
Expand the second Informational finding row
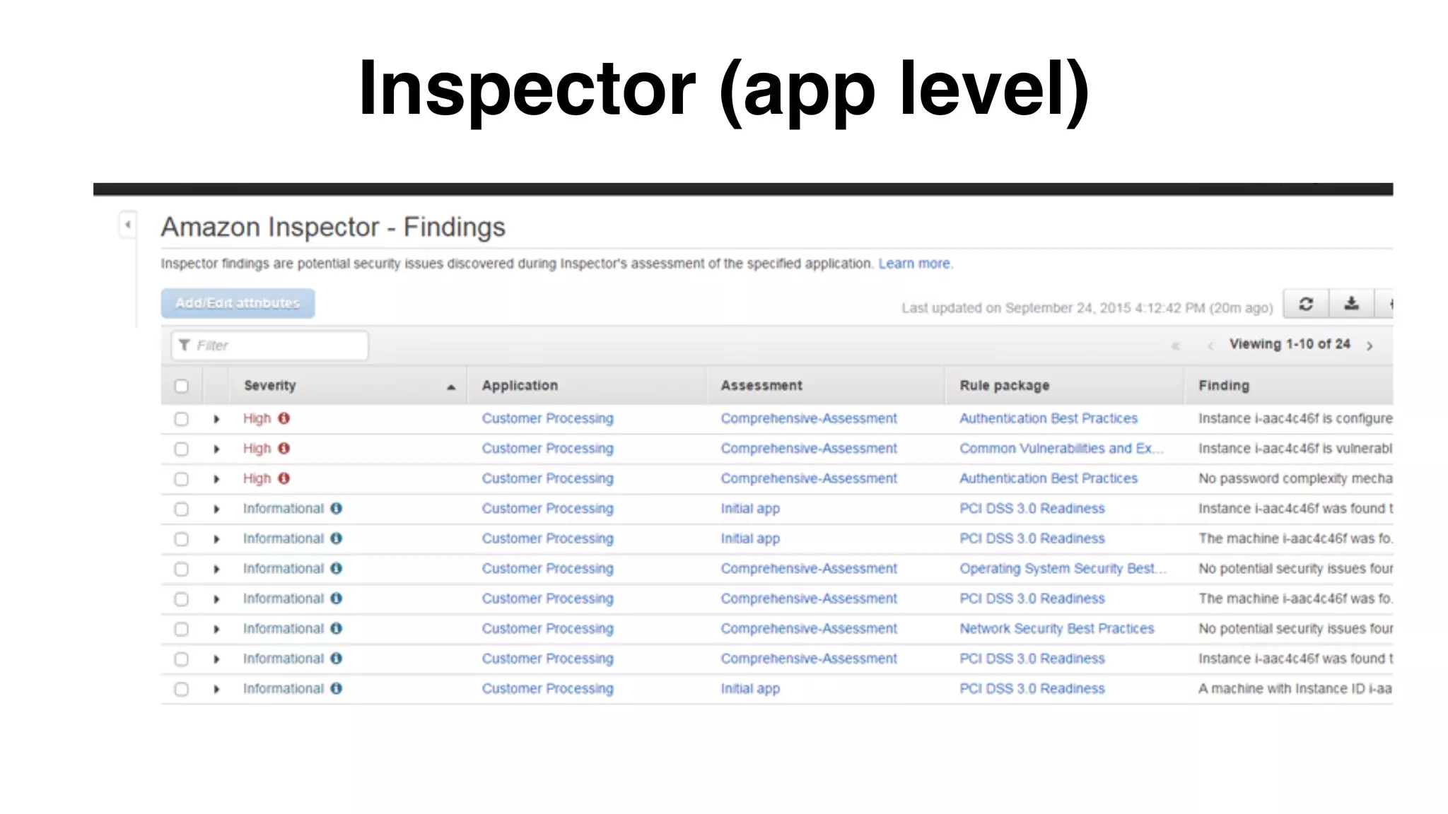click(216, 539)
